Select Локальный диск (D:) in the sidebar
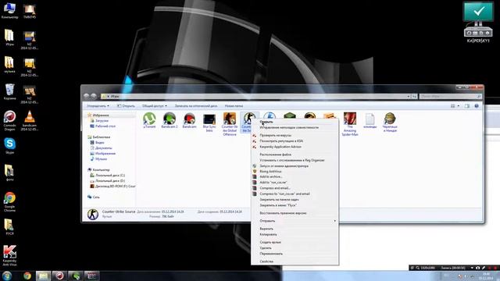Viewport: 500px width, 281px height. (x=108, y=181)
